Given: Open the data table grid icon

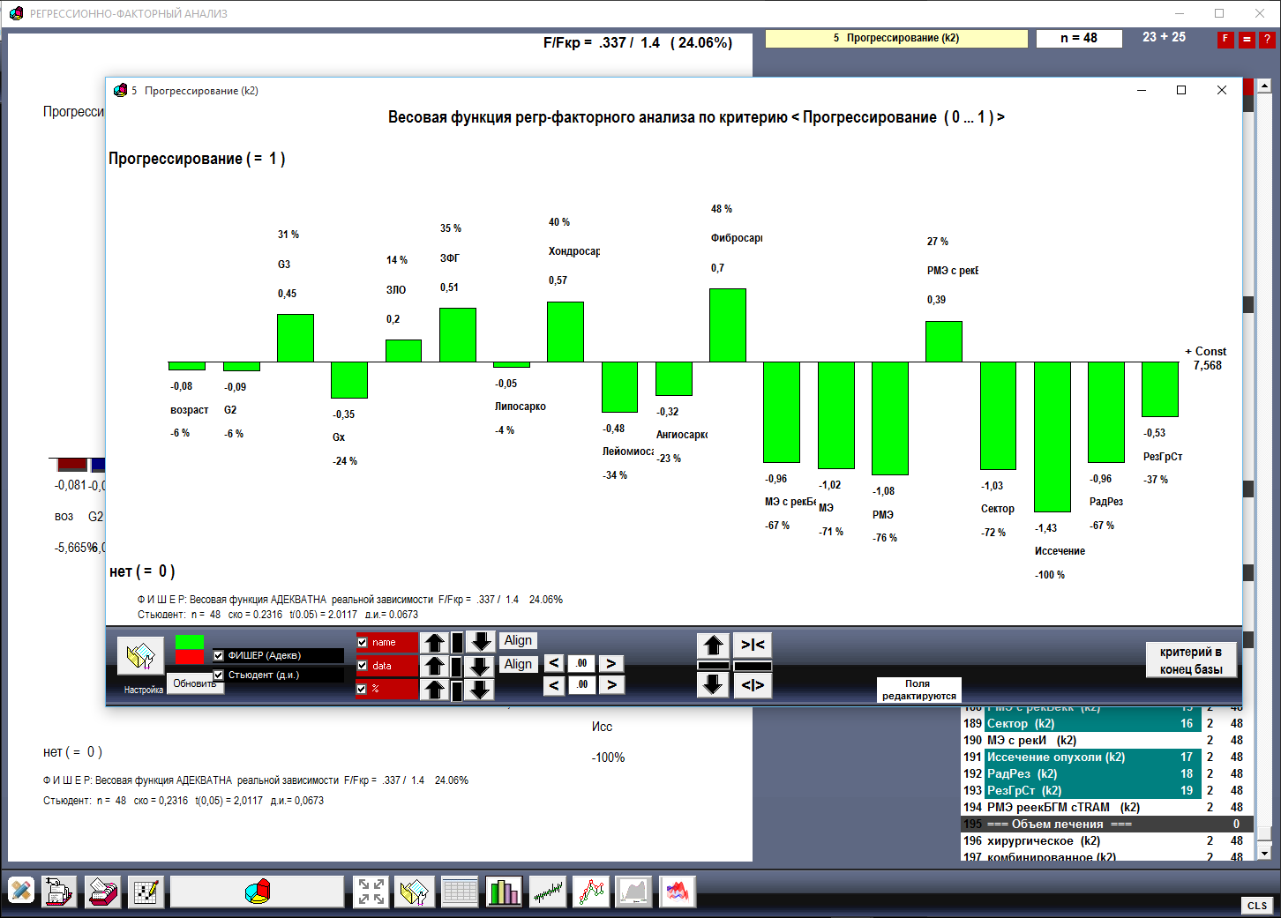Looking at the screenshot, I should 460,892.
